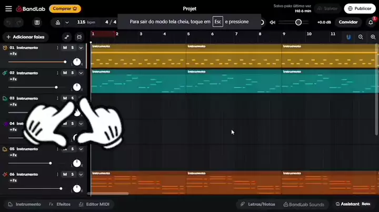Solo track 05 Instrumento
379x212 pixels.
click(x=72, y=149)
